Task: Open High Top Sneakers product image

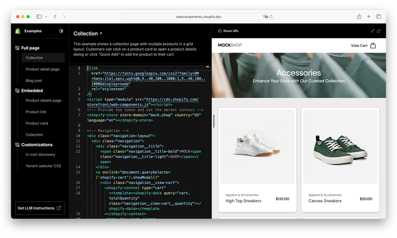Action: [x=257, y=147]
